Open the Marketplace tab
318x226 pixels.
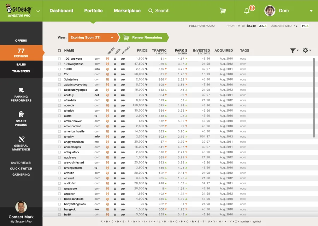(x=127, y=11)
